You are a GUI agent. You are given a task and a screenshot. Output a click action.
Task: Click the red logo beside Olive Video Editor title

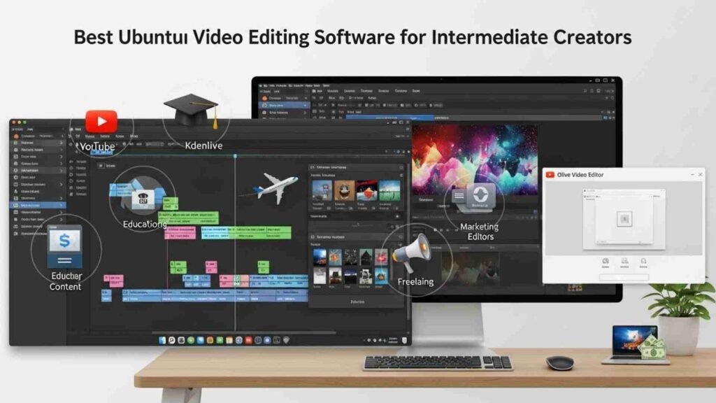point(551,175)
